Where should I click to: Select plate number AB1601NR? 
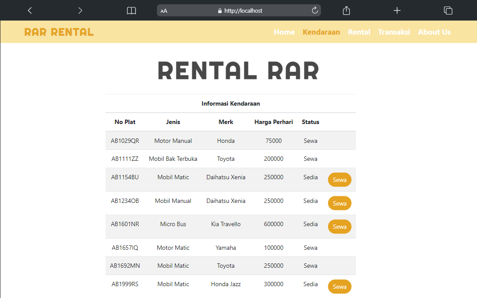pyautogui.click(x=125, y=224)
